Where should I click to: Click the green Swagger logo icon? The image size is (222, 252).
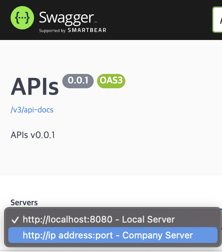tap(22, 18)
